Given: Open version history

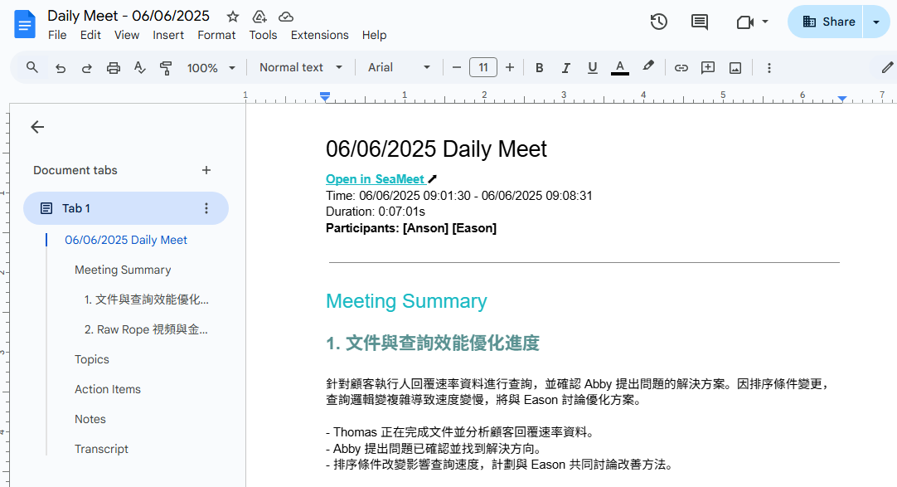Looking at the screenshot, I should (x=658, y=22).
